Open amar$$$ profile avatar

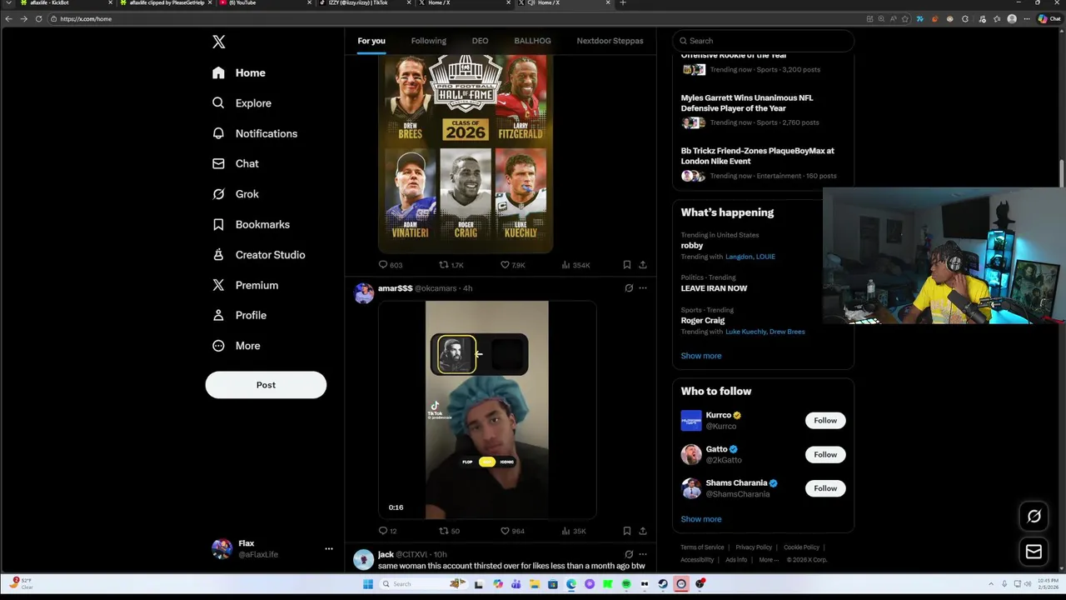coord(364,293)
